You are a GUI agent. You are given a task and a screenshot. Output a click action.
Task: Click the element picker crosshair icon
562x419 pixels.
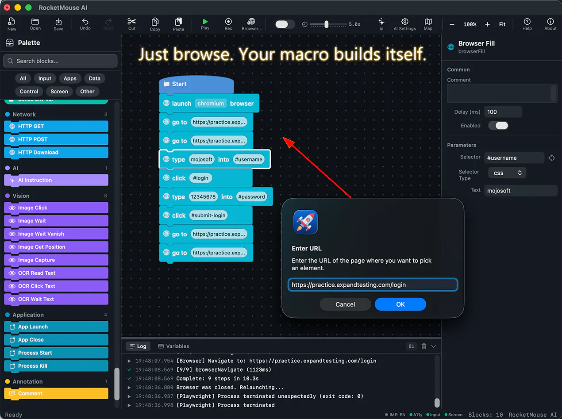coord(552,158)
